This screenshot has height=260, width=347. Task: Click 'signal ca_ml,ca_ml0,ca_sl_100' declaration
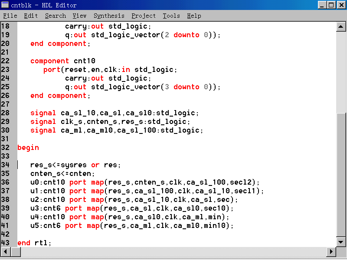pyautogui.click(x=117, y=130)
